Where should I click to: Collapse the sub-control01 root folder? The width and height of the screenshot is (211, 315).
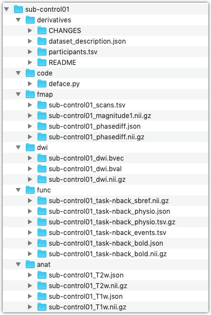pyautogui.click(x=7, y=10)
